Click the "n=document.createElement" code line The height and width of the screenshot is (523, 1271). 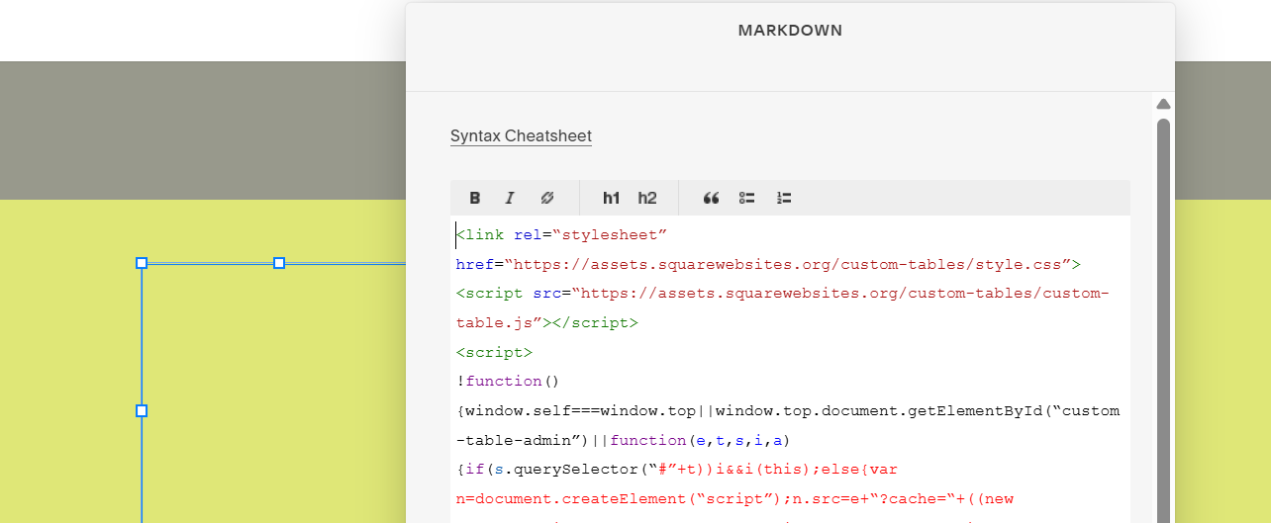click(734, 498)
